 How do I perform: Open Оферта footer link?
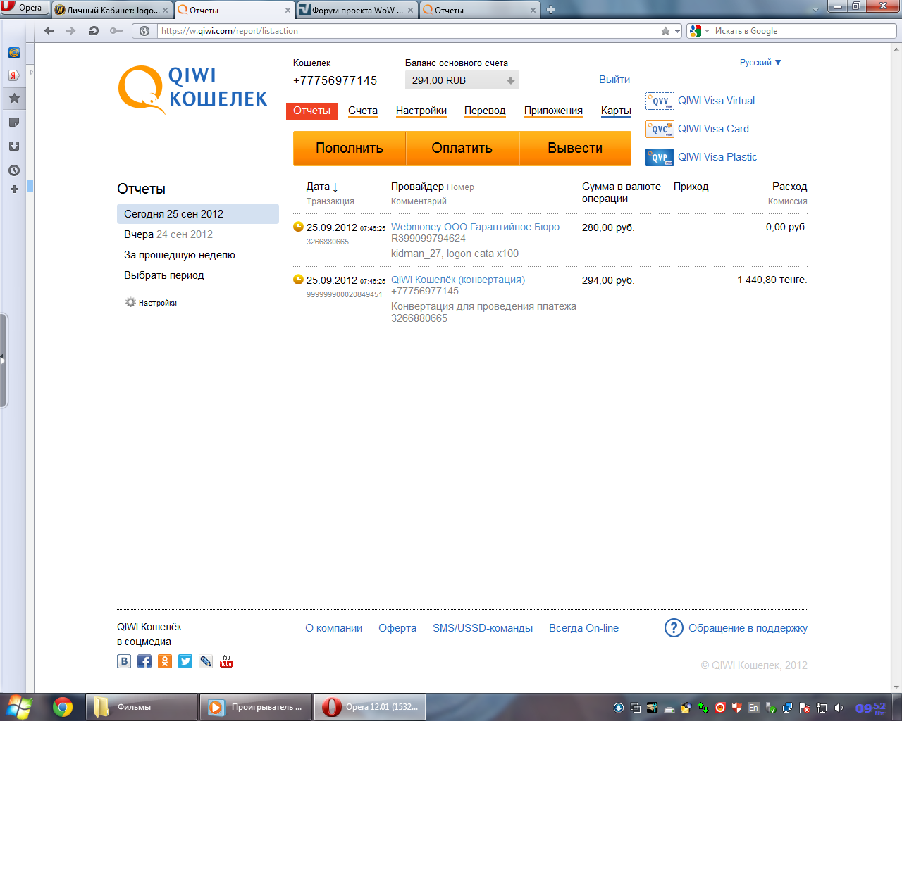tap(397, 628)
